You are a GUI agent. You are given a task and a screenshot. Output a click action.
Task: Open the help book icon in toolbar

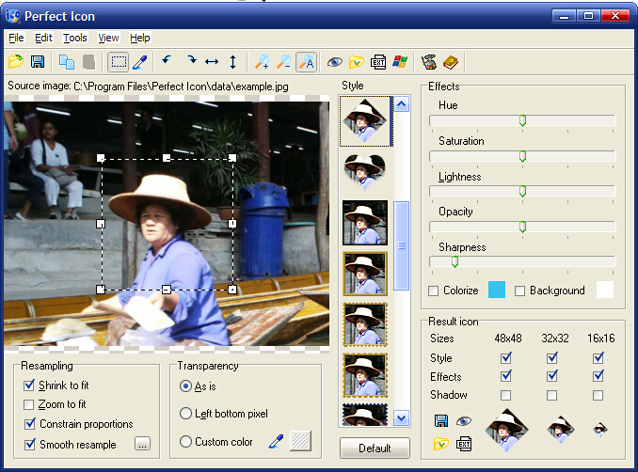pos(450,62)
